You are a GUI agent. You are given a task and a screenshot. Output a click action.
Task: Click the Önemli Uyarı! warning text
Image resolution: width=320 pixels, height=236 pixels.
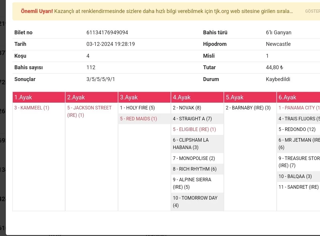(37, 11)
